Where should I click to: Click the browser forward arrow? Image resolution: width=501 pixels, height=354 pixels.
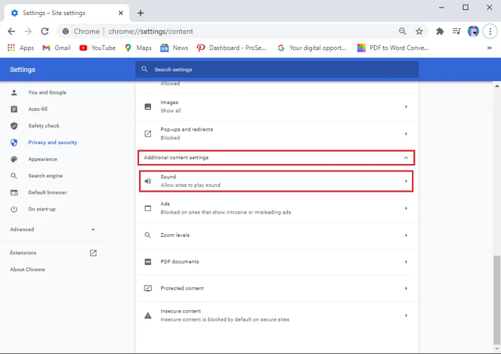pyautogui.click(x=28, y=31)
